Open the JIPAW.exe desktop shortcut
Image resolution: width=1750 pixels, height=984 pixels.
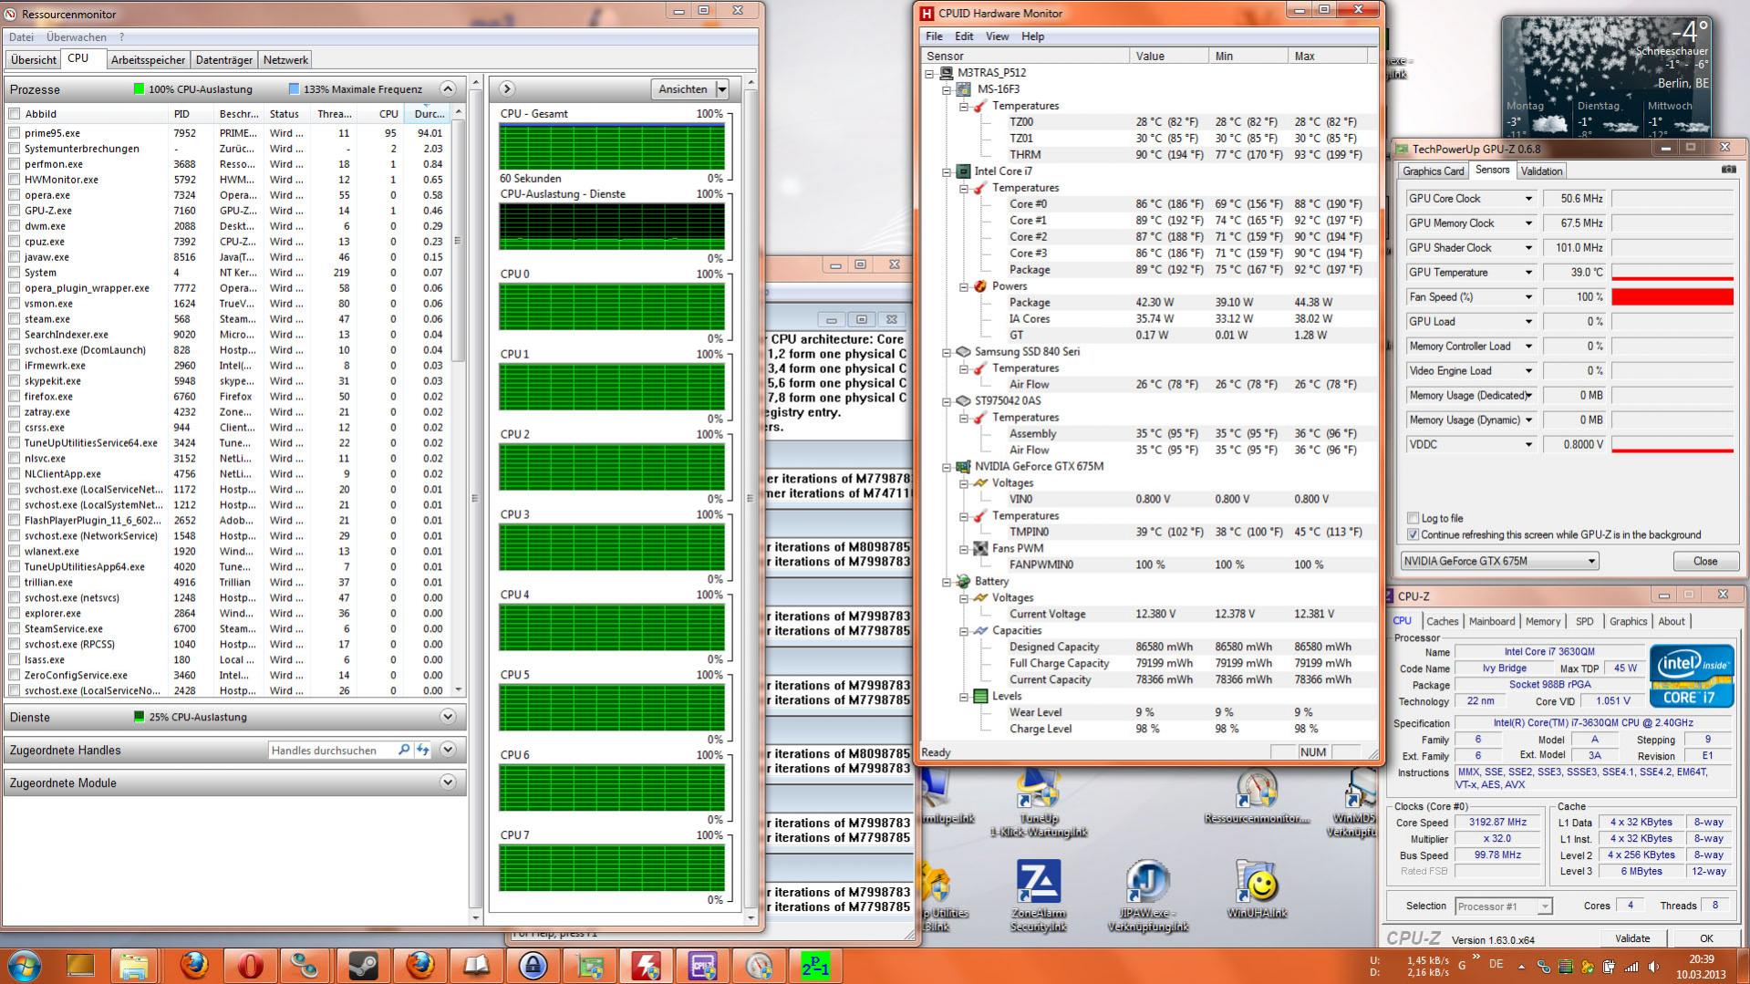pos(1147,896)
